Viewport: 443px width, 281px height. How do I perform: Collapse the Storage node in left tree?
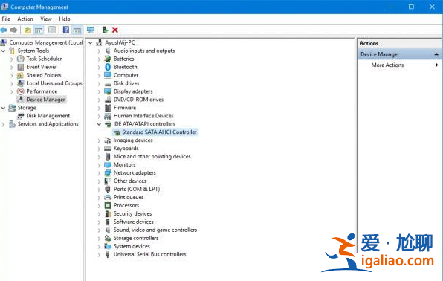point(4,108)
